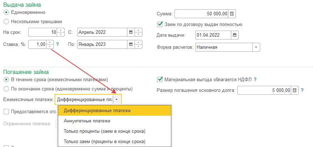313x147 pixels.
Task: Show help for Размер погашения основного долга
Action: click(x=302, y=90)
